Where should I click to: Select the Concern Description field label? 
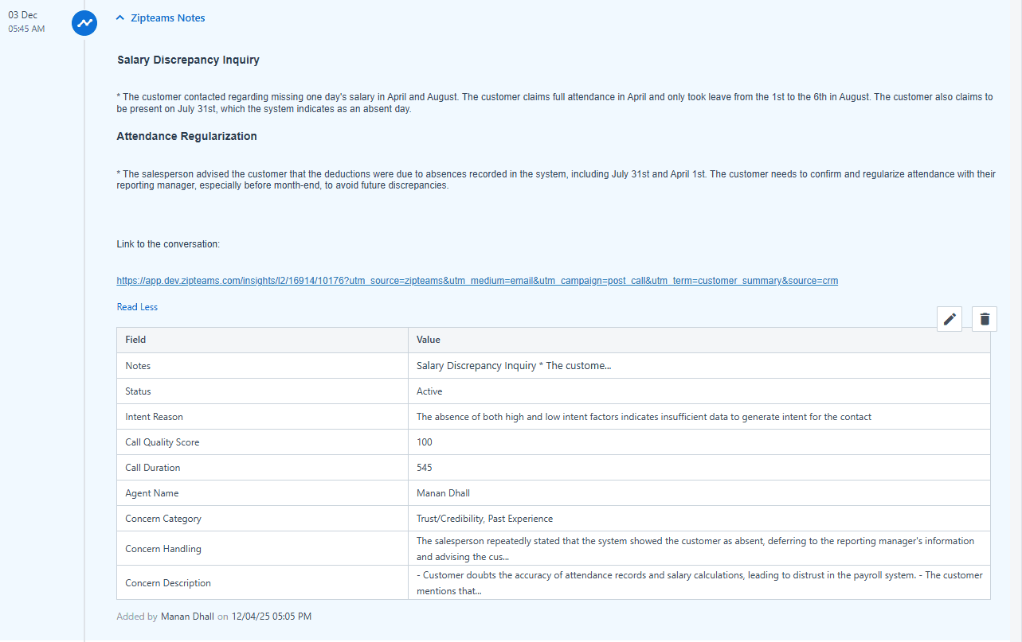pyautogui.click(x=168, y=583)
